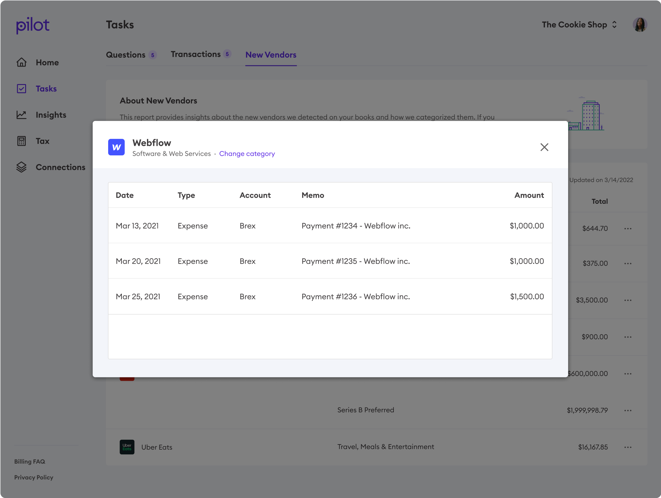Click the About New Vendors heading

click(x=158, y=101)
